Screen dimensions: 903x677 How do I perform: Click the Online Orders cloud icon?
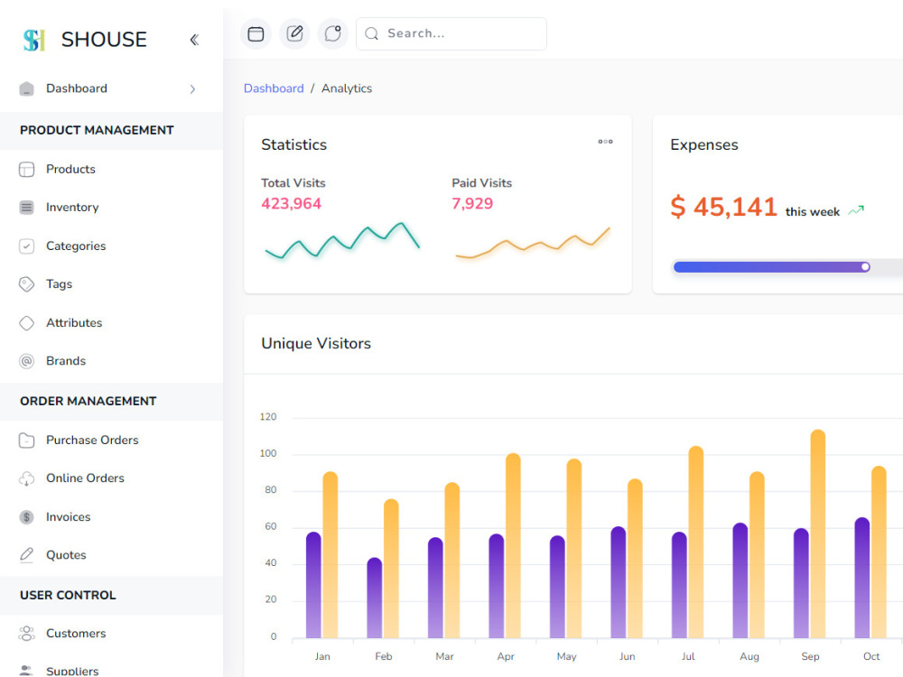[x=26, y=478]
